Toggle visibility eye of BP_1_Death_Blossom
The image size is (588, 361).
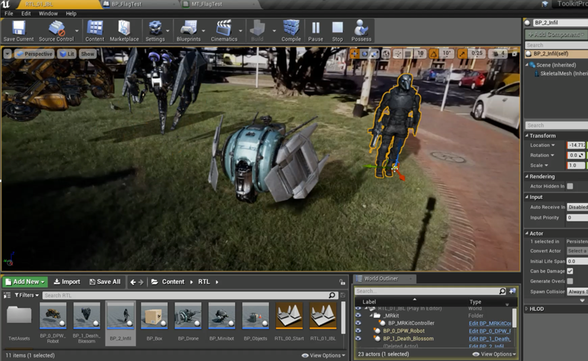click(x=358, y=338)
